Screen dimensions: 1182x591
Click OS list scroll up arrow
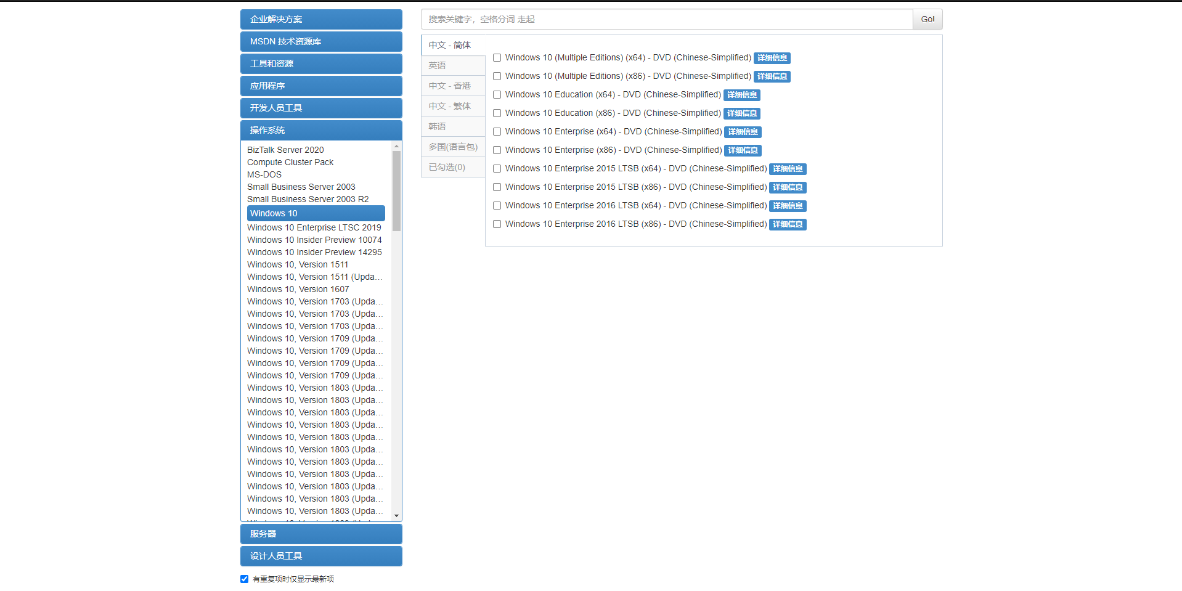[x=396, y=146]
